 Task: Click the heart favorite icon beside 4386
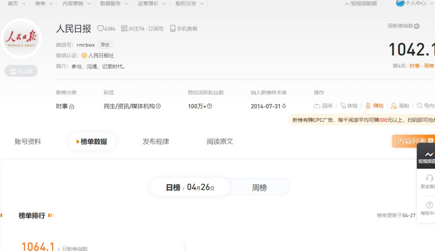coord(100,29)
